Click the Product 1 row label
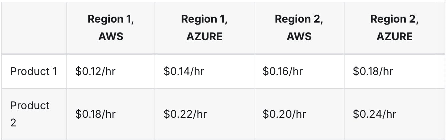The height and width of the screenshot is (140, 446). click(x=33, y=71)
